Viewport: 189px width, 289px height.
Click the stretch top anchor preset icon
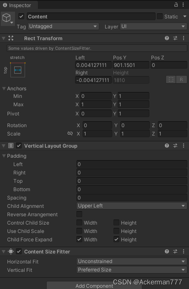click(x=18, y=70)
